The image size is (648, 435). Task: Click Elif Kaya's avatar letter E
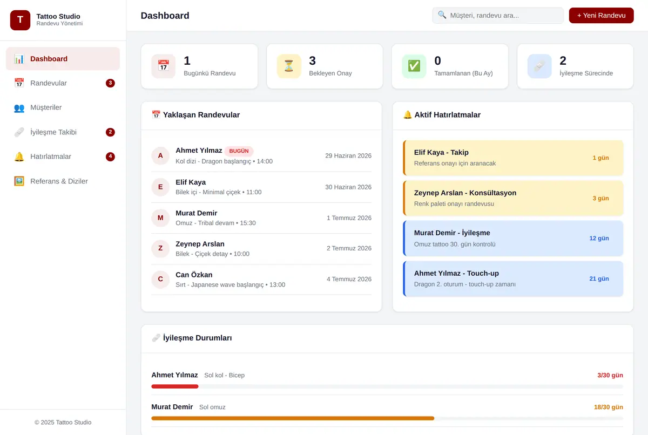tap(160, 187)
